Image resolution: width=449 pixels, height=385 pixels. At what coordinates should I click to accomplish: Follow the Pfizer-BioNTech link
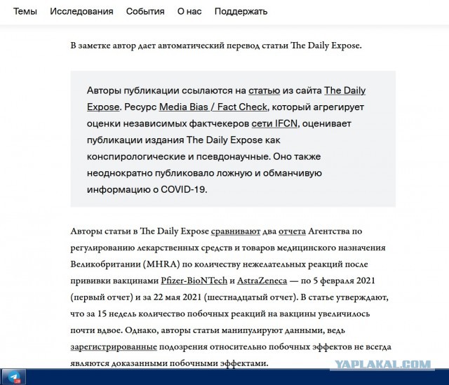tap(194, 281)
